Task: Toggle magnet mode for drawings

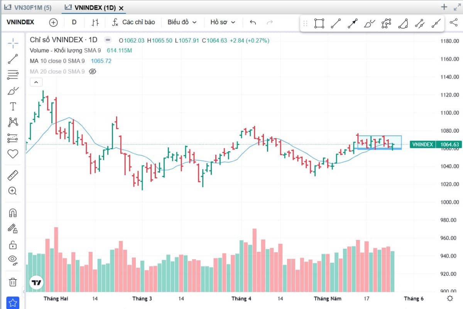Action: pyautogui.click(x=13, y=213)
